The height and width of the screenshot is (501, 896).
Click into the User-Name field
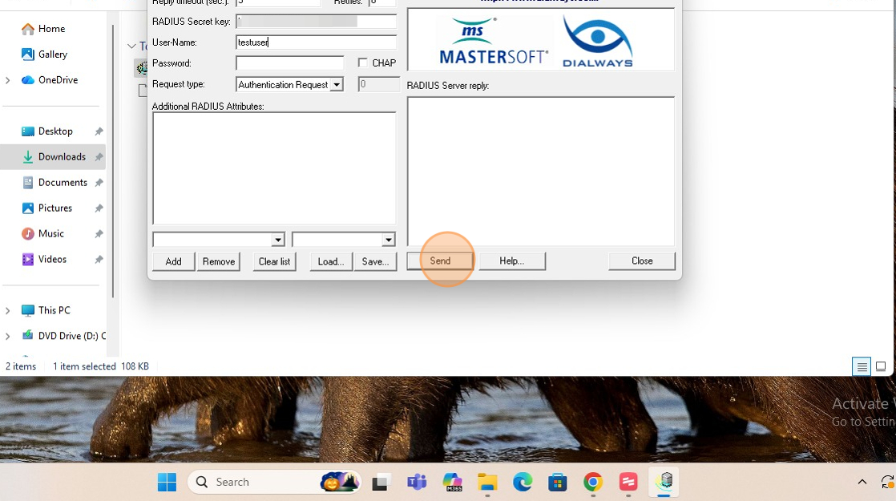click(316, 42)
